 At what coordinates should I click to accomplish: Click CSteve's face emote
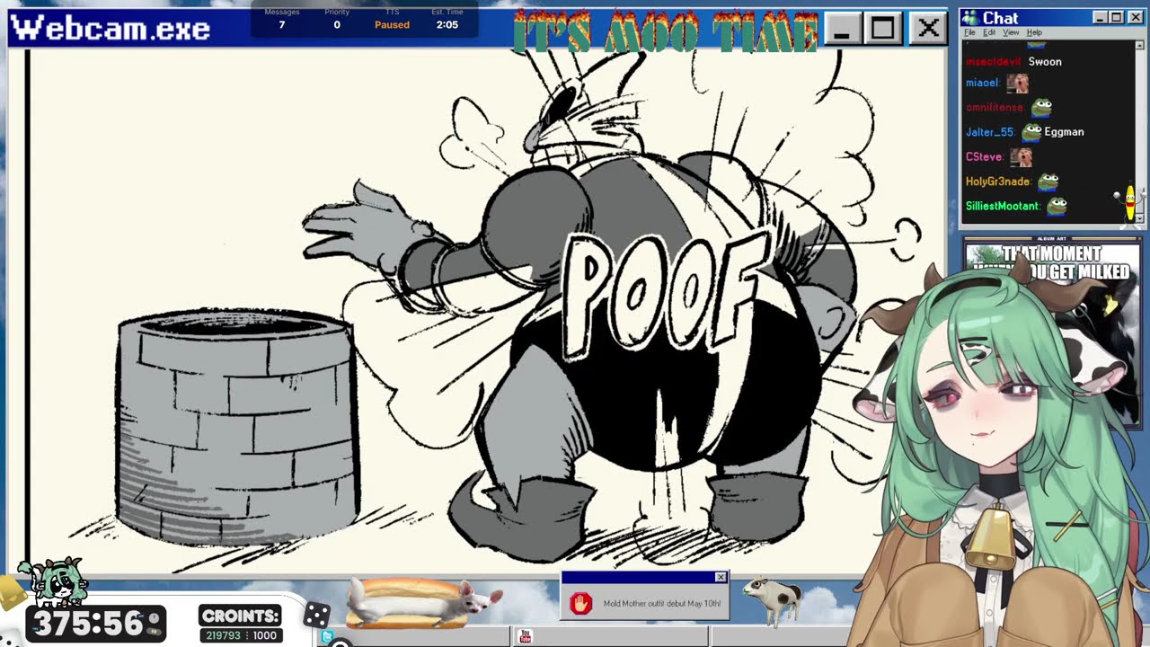coord(1021,157)
